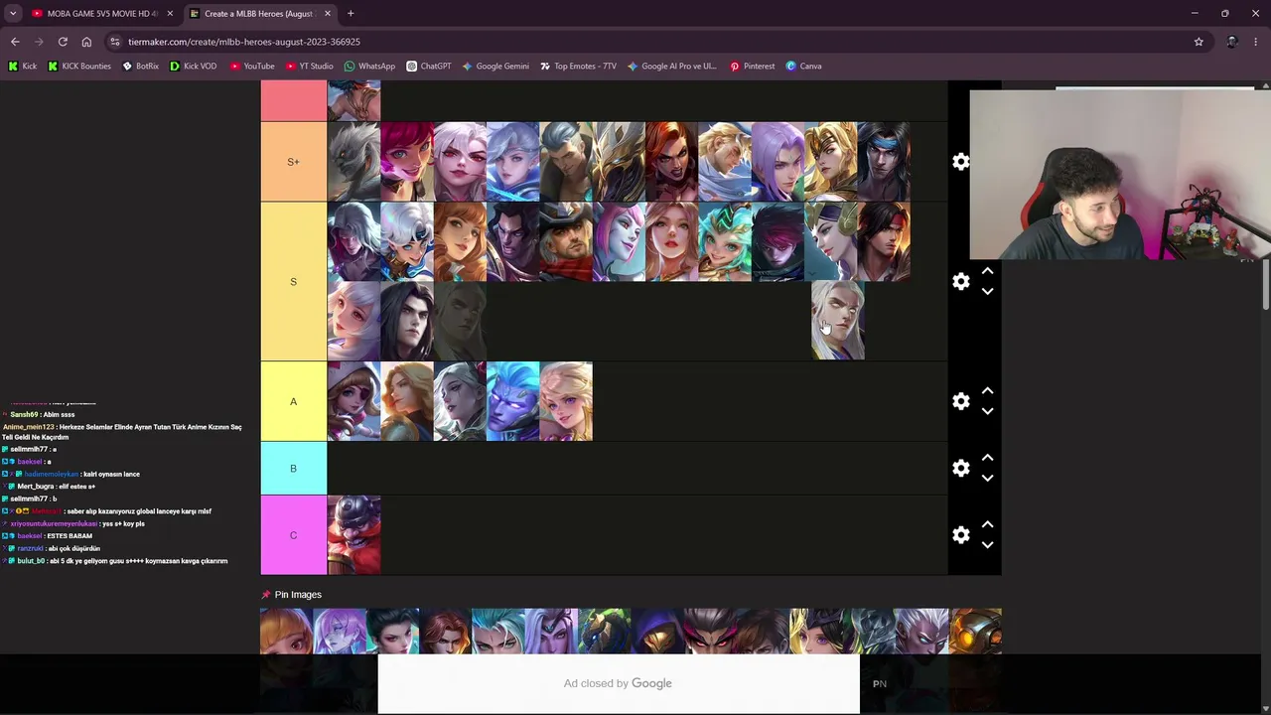
Task: Select the teal-haired hero in S tier
Action: click(x=725, y=242)
